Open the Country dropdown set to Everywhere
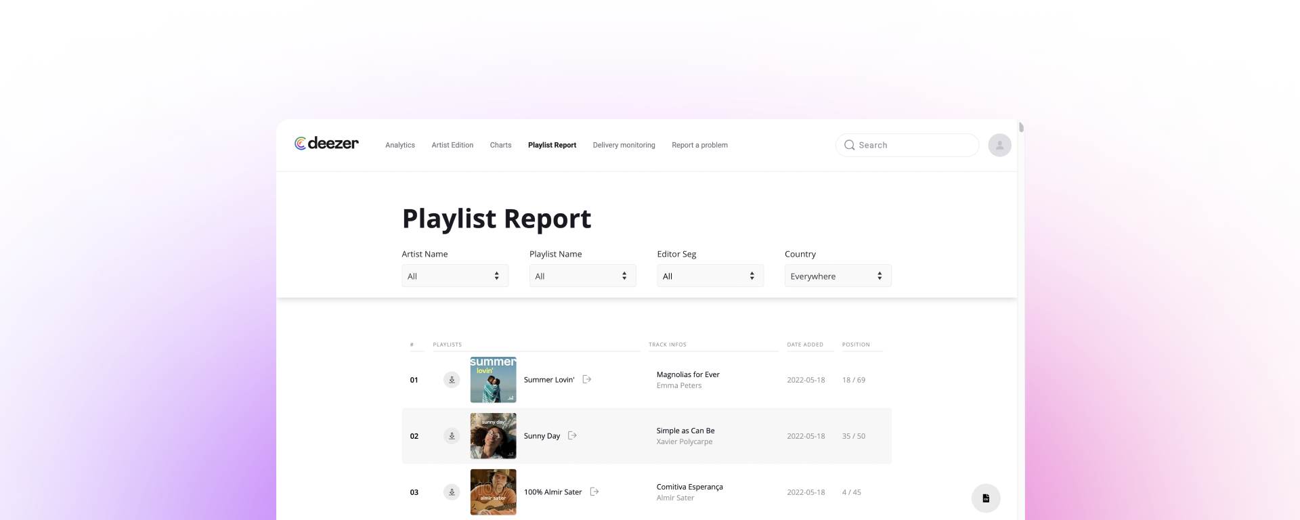This screenshot has height=520, width=1300. pos(838,276)
